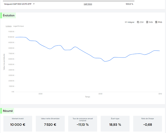Click the 11000 € y-axis tick
This screenshot has height=133, width=166.
(x=11, y=31)
